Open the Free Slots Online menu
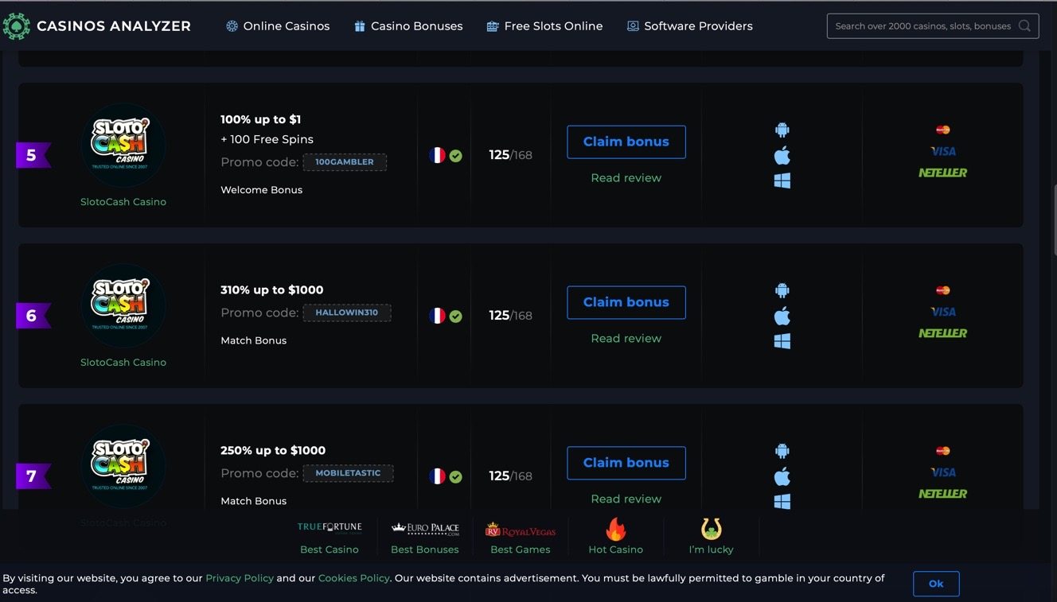The image size is (1057, 602). pos(544,26)
